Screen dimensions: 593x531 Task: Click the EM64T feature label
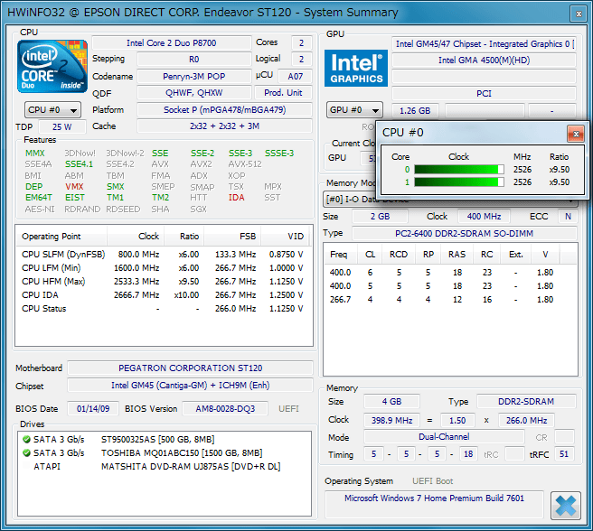click(x=38, y=198)
